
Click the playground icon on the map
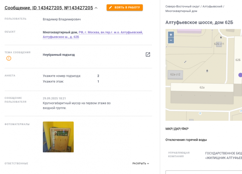[207, 71]
